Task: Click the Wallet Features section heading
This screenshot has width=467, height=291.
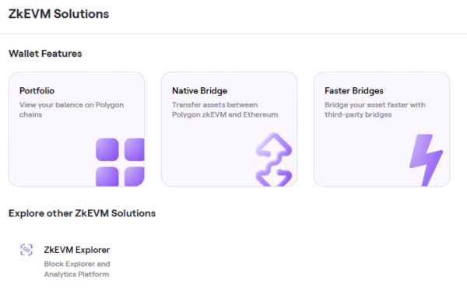Action: click(45, 54)
